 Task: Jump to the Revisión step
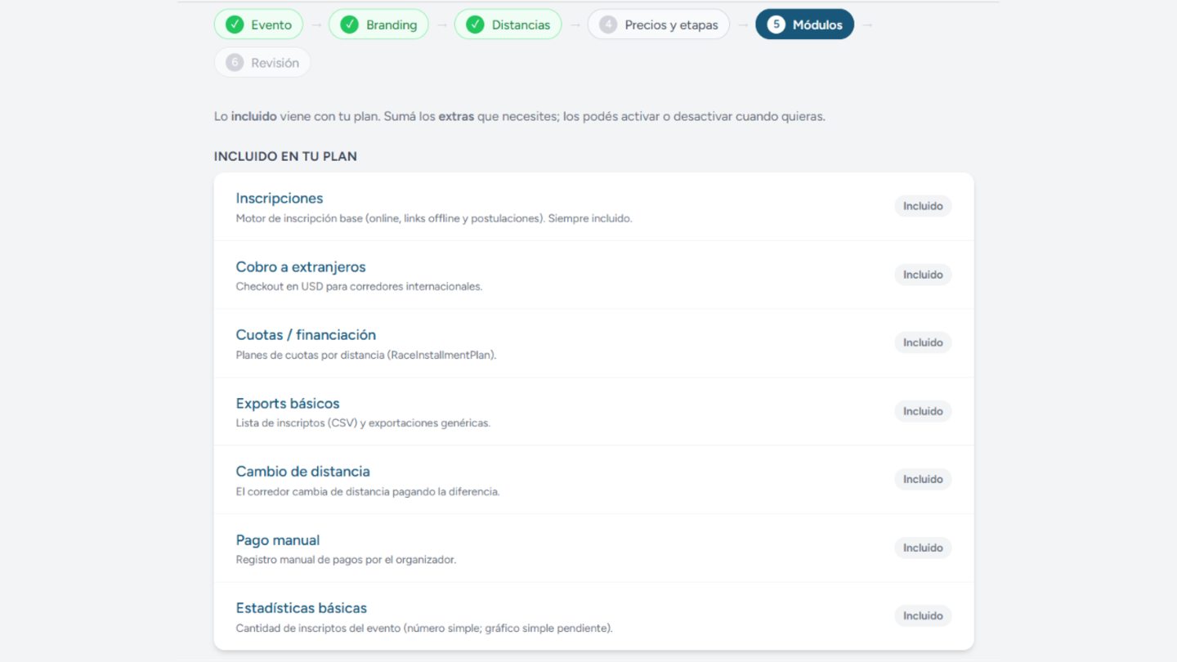point(262,62)
